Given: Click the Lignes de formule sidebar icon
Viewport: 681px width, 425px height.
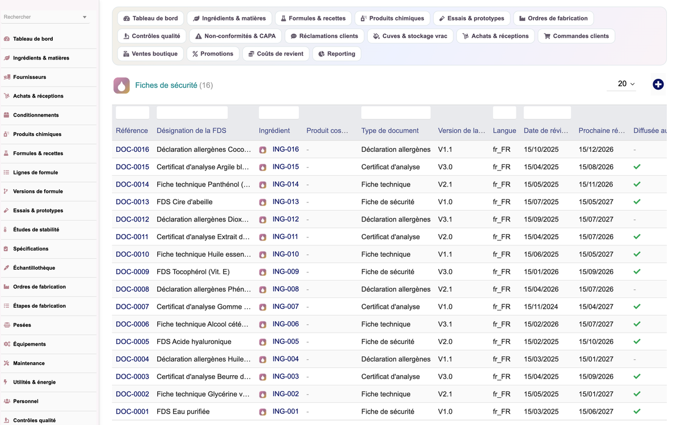Looking at the screenshot, I should coord(7,172).
